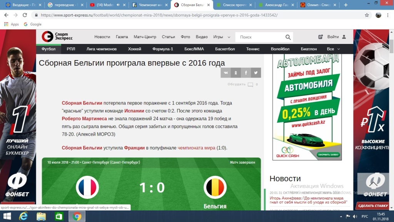The image size is (394, 222).
Task: Open the Игорь Акинфеев news headline
Action: point(308,200)
